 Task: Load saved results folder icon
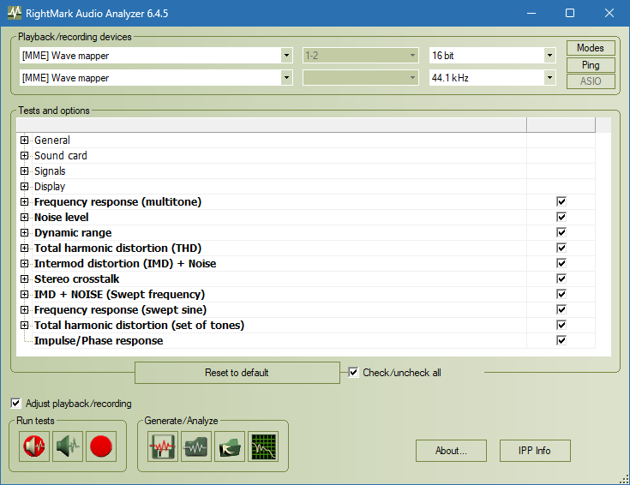pos(230,446)
